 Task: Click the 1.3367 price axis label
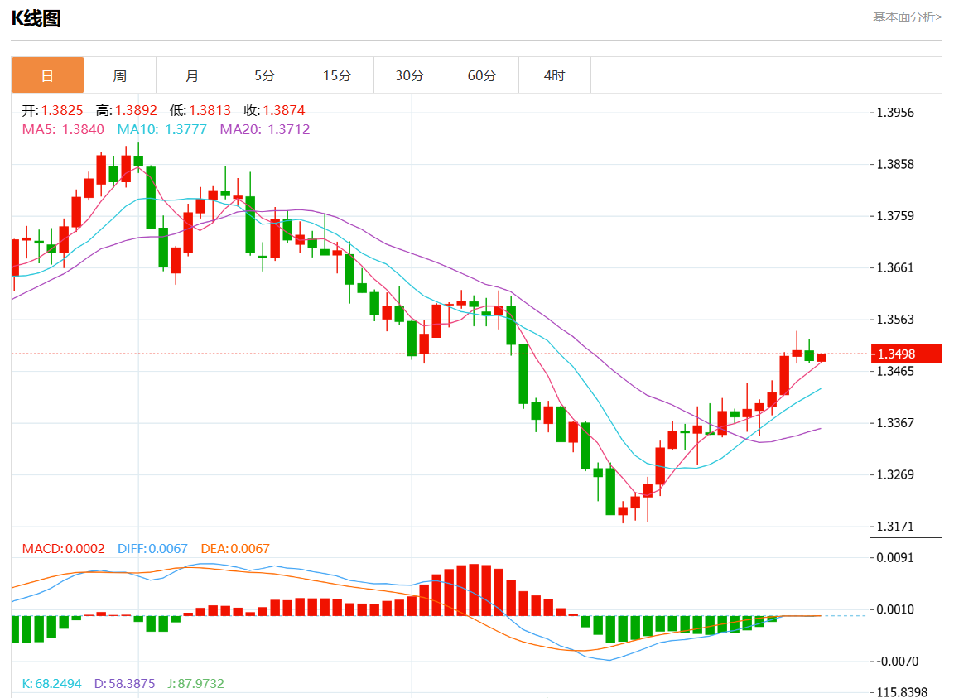tap(895, 422)
